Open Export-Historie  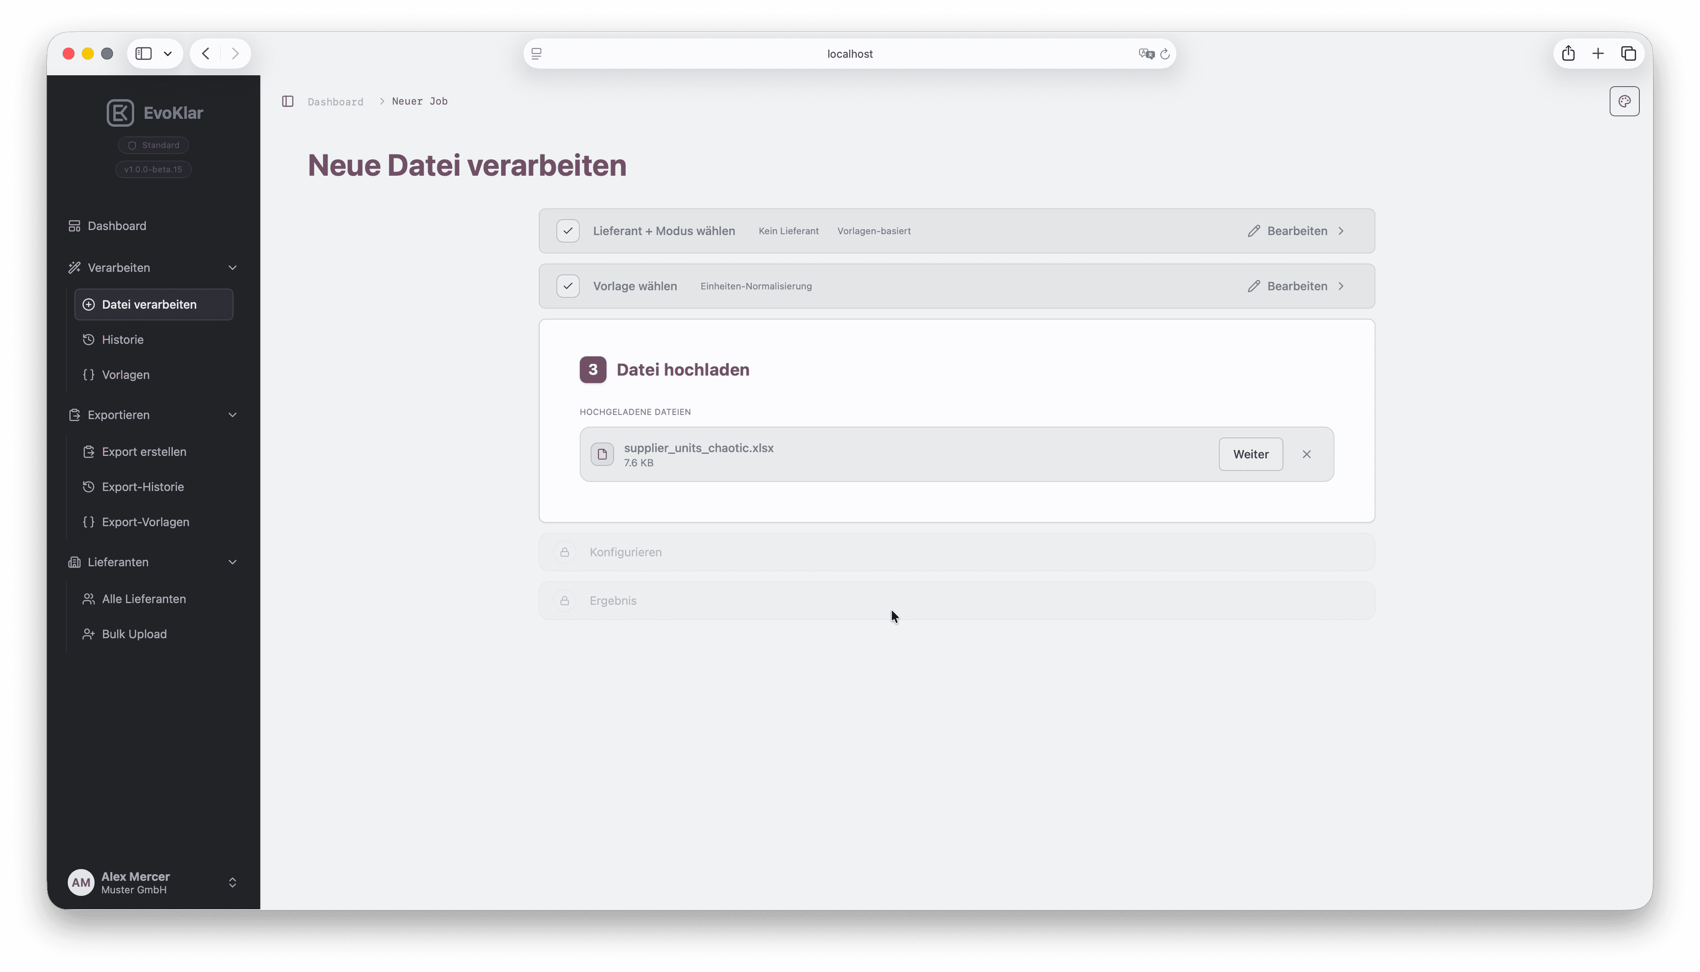[x=142, y=487]
